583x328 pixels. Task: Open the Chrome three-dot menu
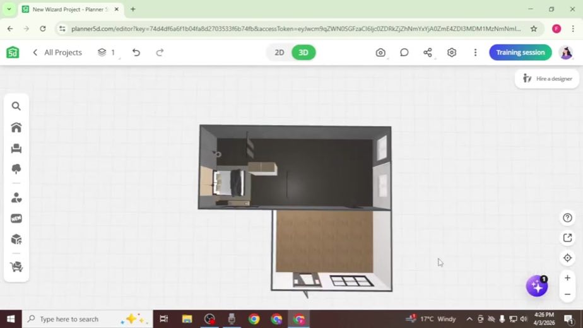573,28
